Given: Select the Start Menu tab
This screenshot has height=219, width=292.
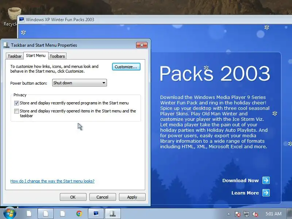Looking at the screenshot, I should coord(36,55).
